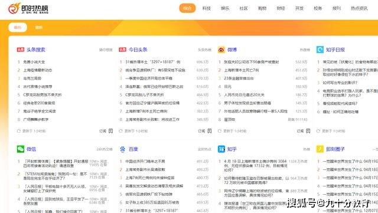Open the 微信 section title
Viewport: 378px width, 213px height.
pos(31,149)
